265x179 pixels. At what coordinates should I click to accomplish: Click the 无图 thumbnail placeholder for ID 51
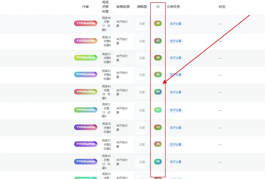click(x=142, y=145)
